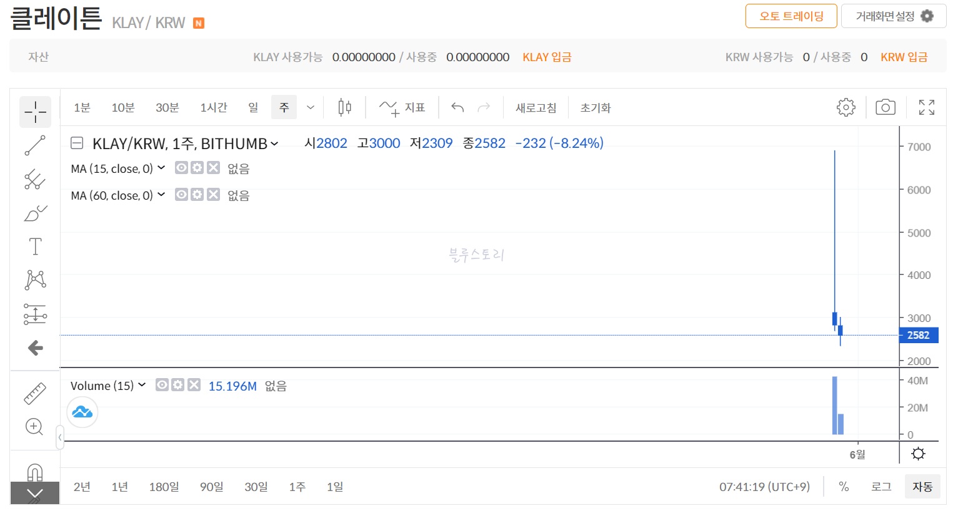953x511 pixels.
Task: Select the 주 (weekly) interval
Action: 284,107
